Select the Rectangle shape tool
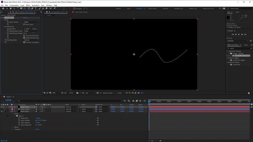The width and height of the screenshot is (253, 142). click(x=29, y=9)
